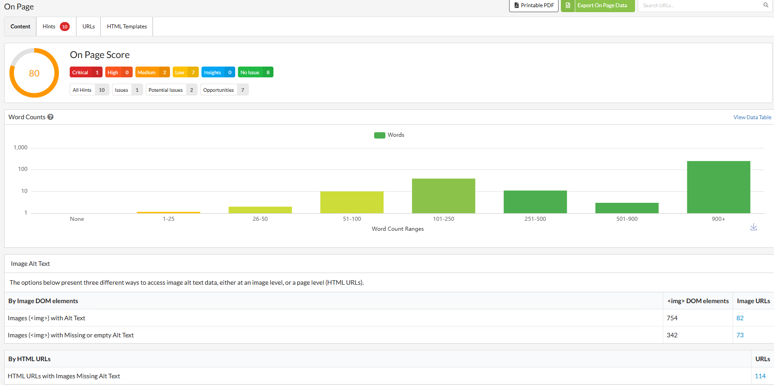774x385 pixels.
Task: Click 'HTML URLs with Images Missing Alt Text'
Action: [64, 376]
